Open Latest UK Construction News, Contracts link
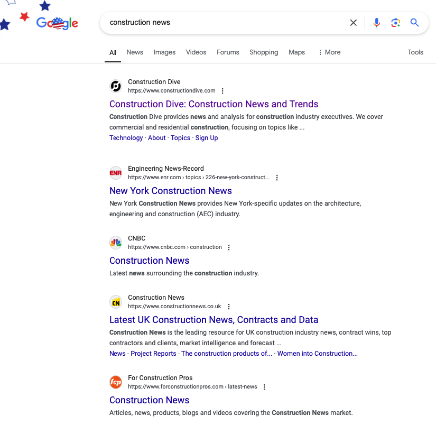Screen dimensions: 436x425 point(214,320)
